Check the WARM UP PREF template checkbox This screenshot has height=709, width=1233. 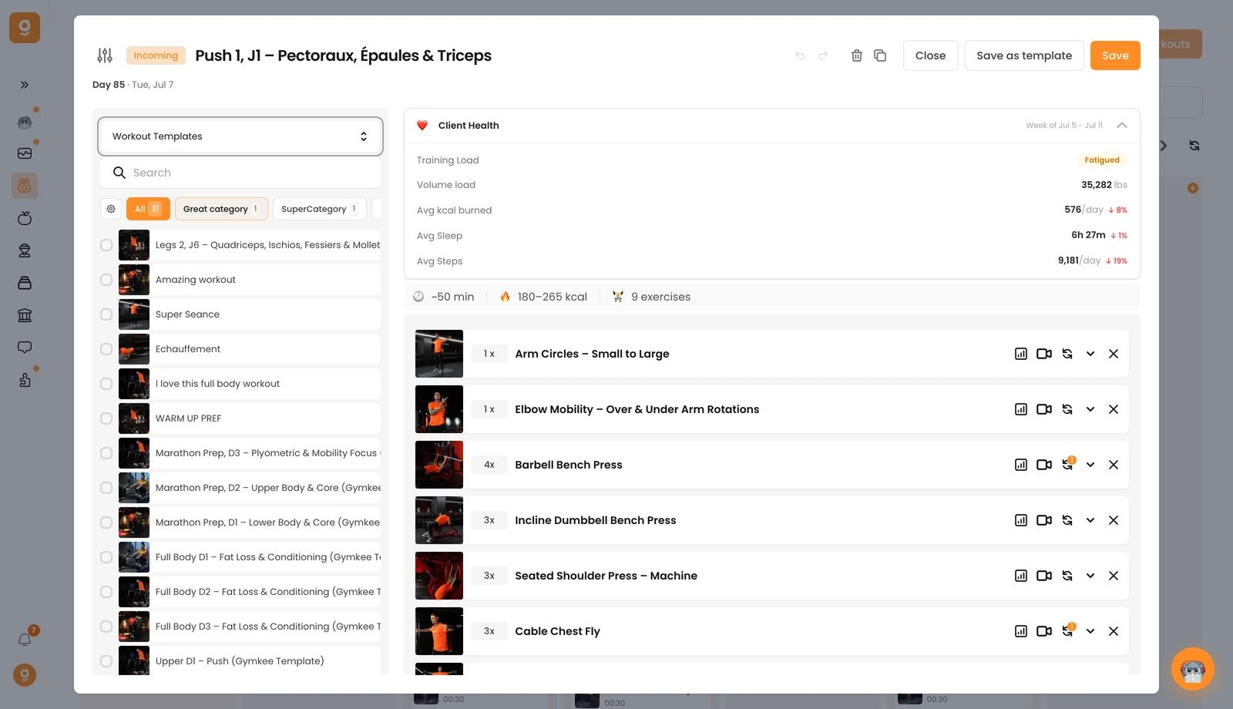pos(106,418)
